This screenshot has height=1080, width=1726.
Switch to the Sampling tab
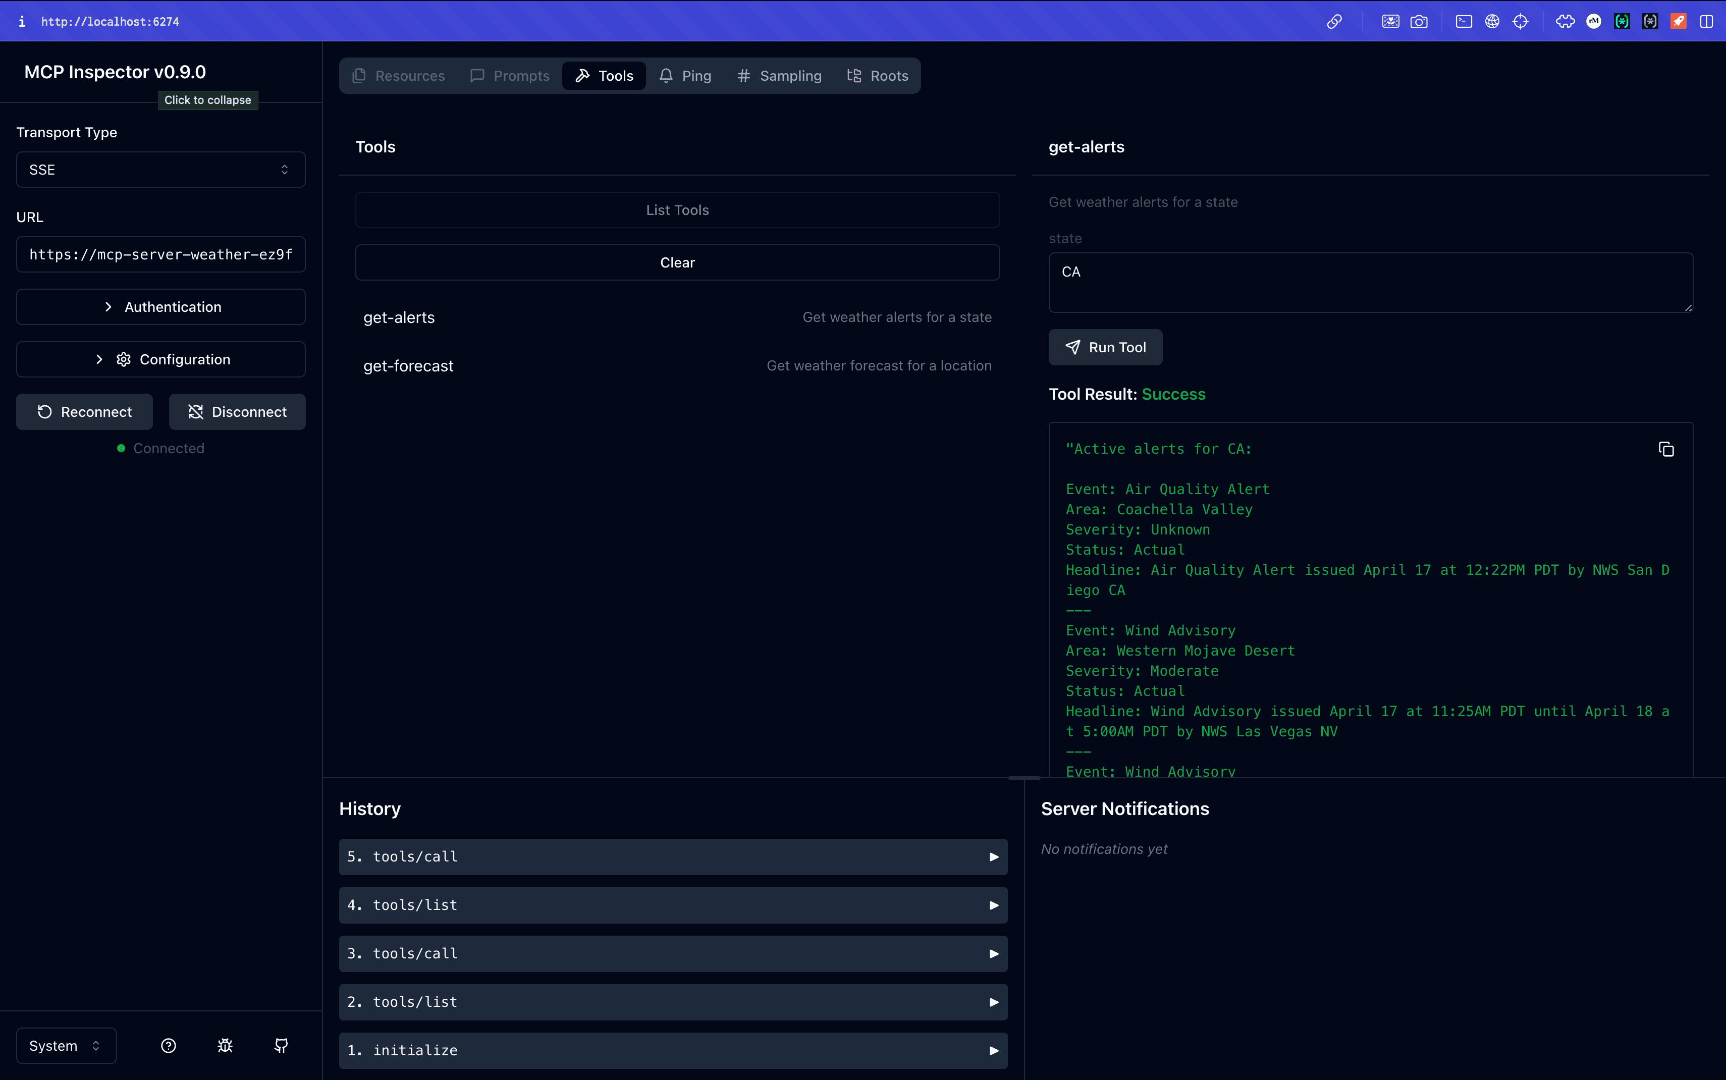pos(778,75)
